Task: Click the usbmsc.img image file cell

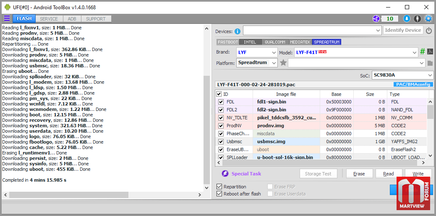Action: (x=286, y=141)
